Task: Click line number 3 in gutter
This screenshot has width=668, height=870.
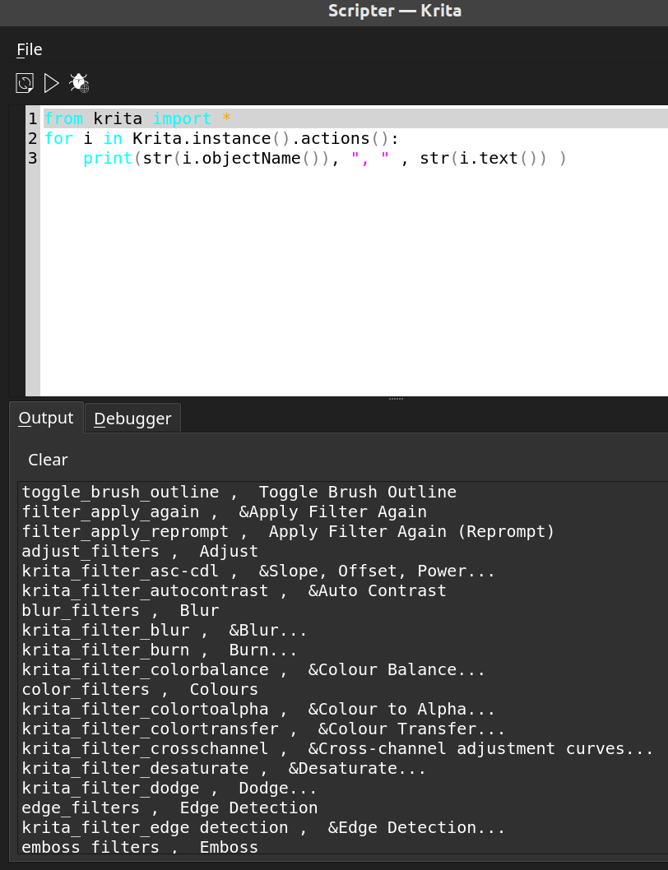Action: click(x=32, y=158)
